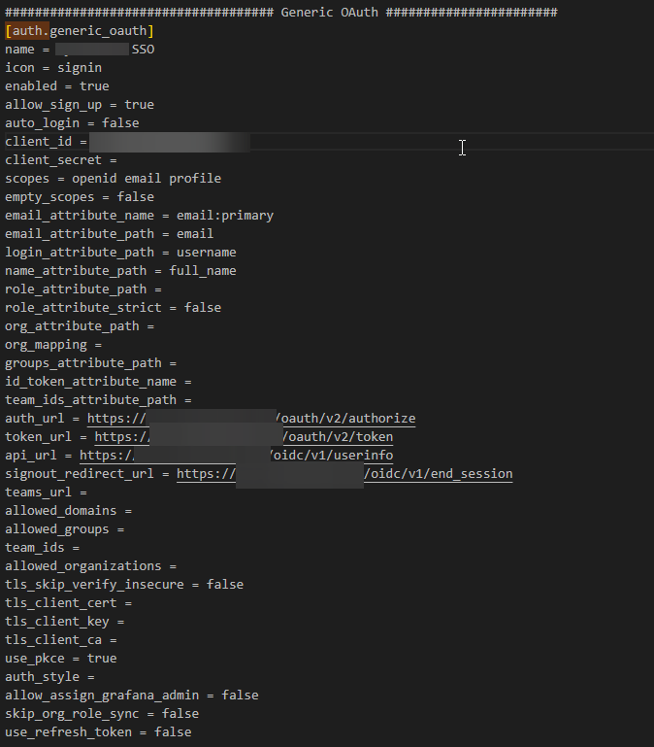The height and width of the screenshot is (747, 654).
Task: Click the 'full_name' name_attribute_path value
Action: point(202,271)
